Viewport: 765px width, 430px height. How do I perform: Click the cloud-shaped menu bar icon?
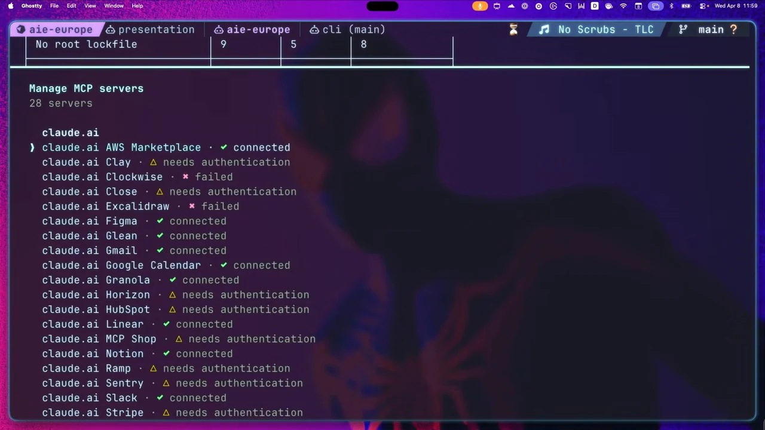pyautogui.click(x=511, y=6)
